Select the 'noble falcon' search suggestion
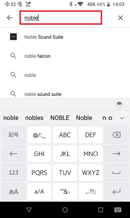Screen dimensions: 130x218 (x=65, y=56)
